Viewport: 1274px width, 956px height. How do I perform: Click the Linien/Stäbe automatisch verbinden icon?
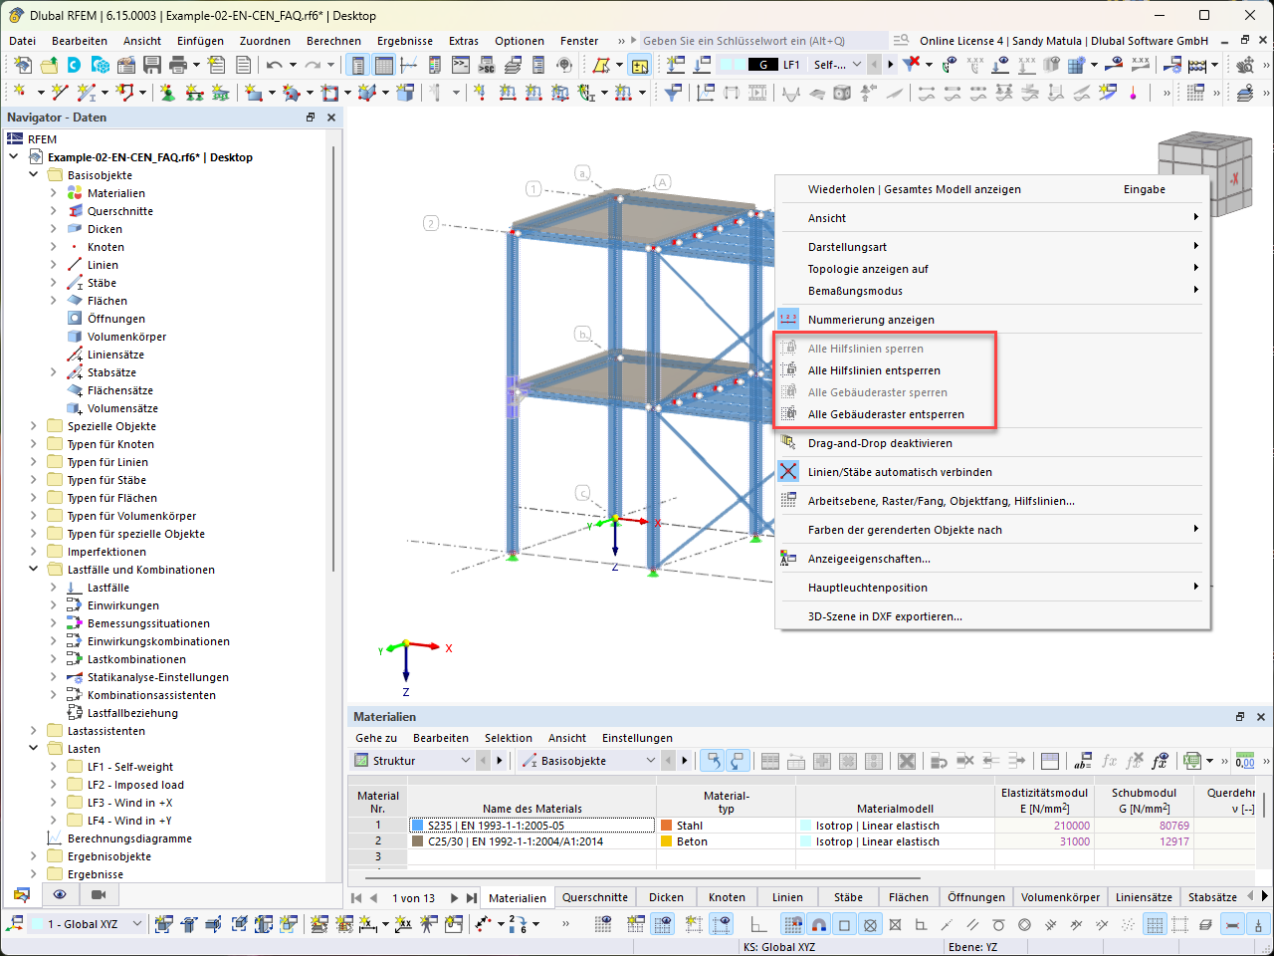[788, 472]
